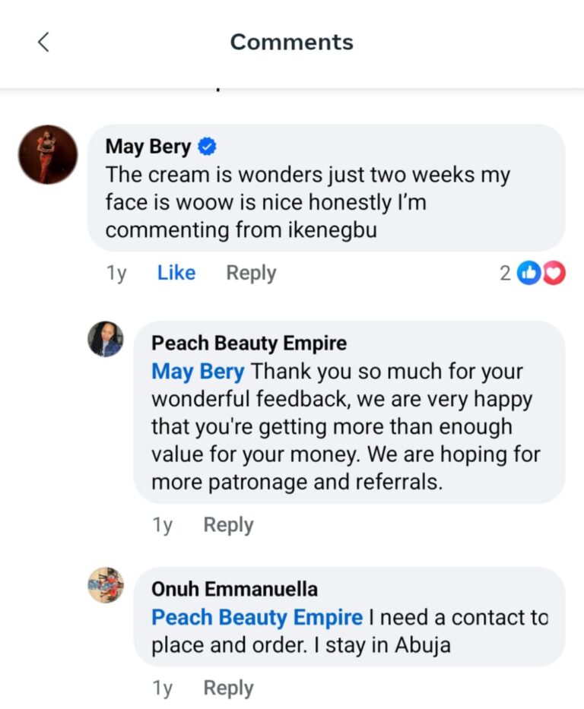View the 2 reactions count
The width and height of the screenshot is (584, 709).
point(505,273)
